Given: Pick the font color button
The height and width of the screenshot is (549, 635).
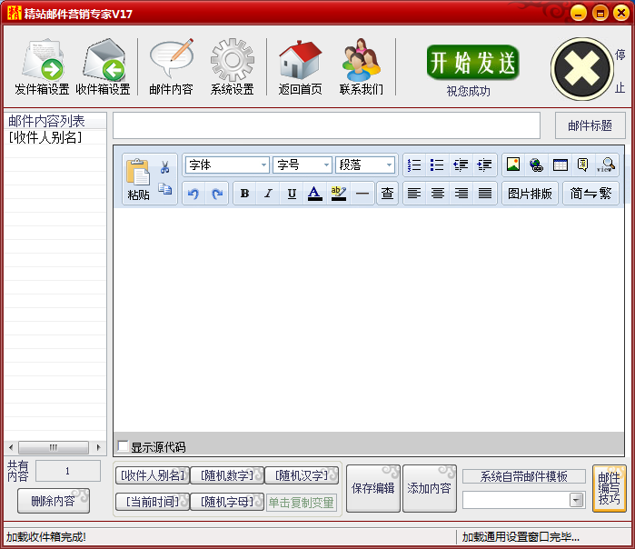Looking at the screenshot, I should tap(314, 194).
